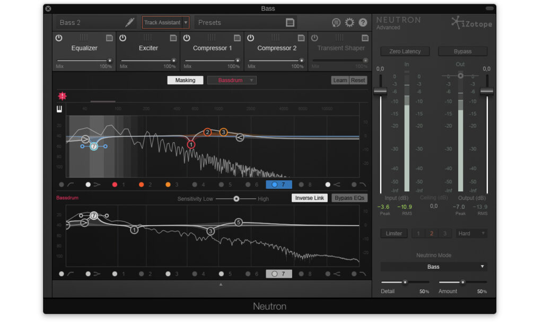This screenshot has width=543, height=326.
Task: Select high shelf node in upper graph
Action: coord(240,137)
